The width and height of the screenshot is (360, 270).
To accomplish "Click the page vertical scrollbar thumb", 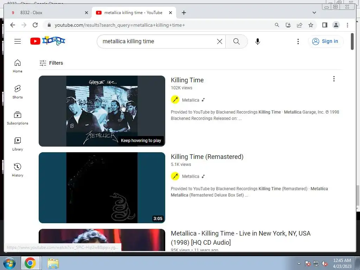I will (352, 41).
